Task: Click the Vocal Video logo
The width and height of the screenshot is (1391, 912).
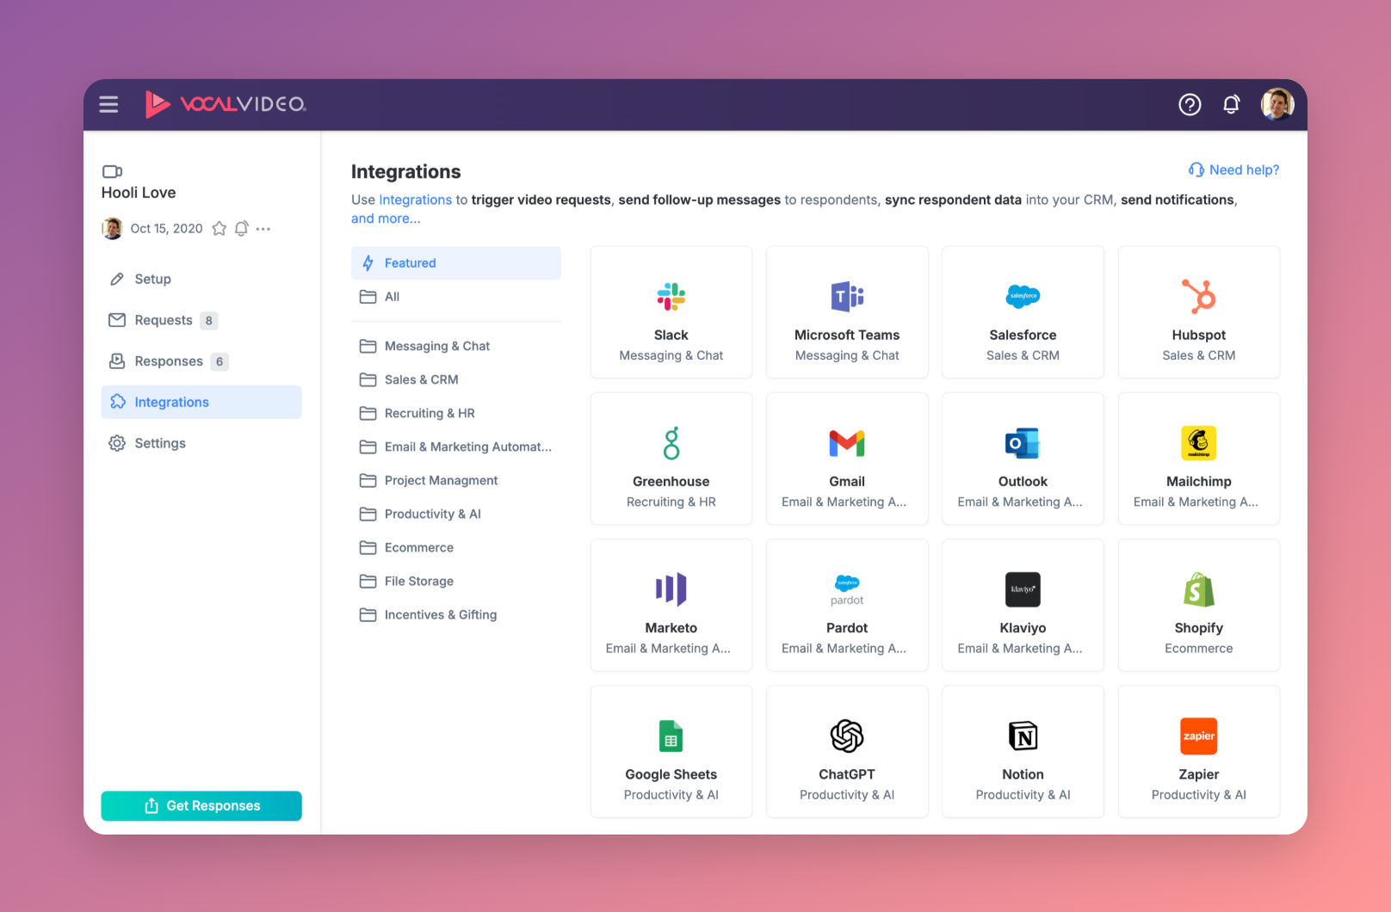Action: [x=226, y=104]
